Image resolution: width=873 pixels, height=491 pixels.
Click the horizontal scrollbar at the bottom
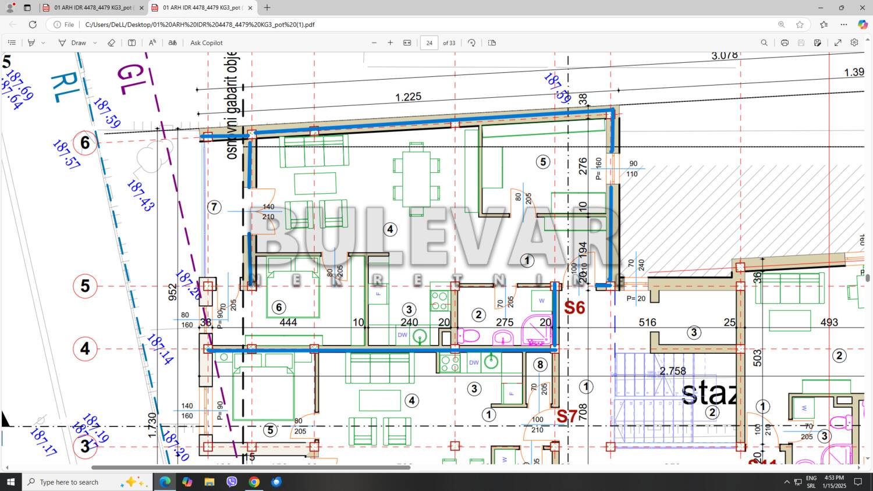[250, 467]
